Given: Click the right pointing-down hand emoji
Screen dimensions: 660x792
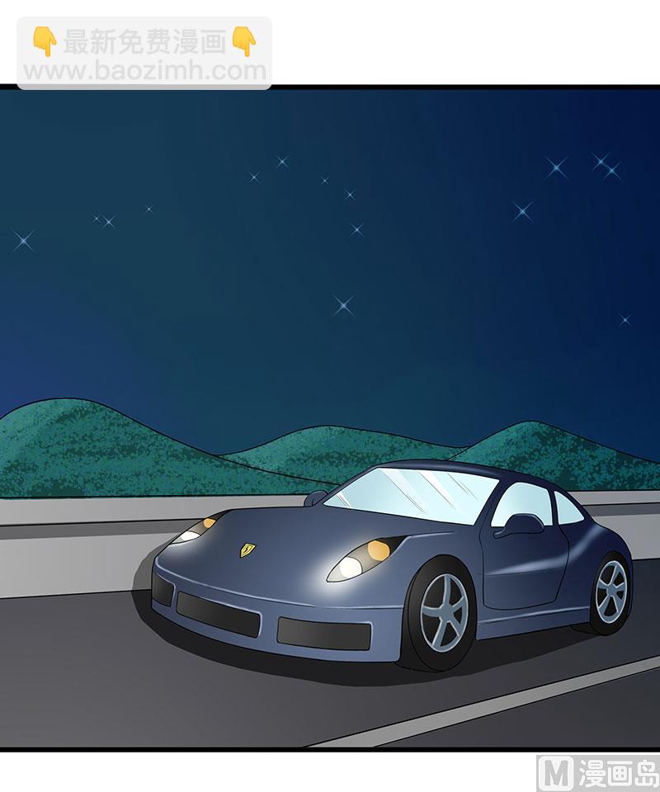Looking at the screenshot, I should click(244, 42).
